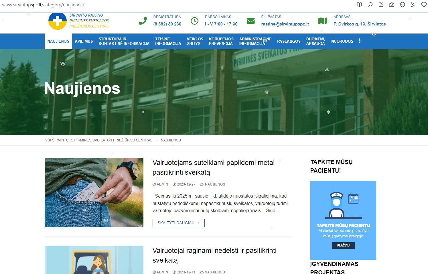Click the Skaityti daugiau button
The height and width of the screenshot is (274, 428).
(178, 223)
